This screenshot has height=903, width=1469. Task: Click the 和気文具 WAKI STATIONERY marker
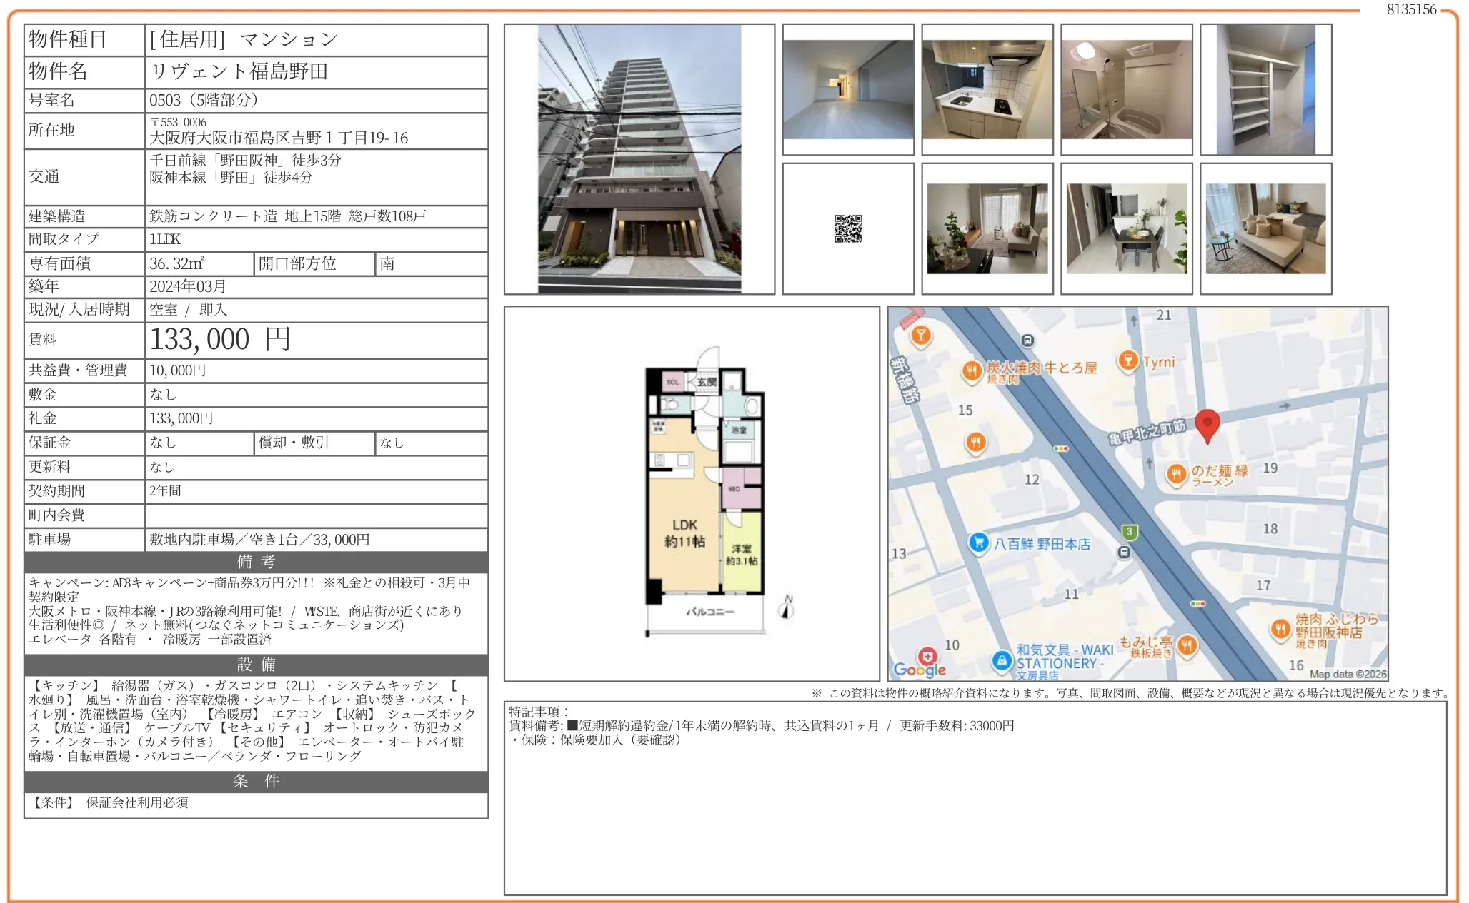1002,660
